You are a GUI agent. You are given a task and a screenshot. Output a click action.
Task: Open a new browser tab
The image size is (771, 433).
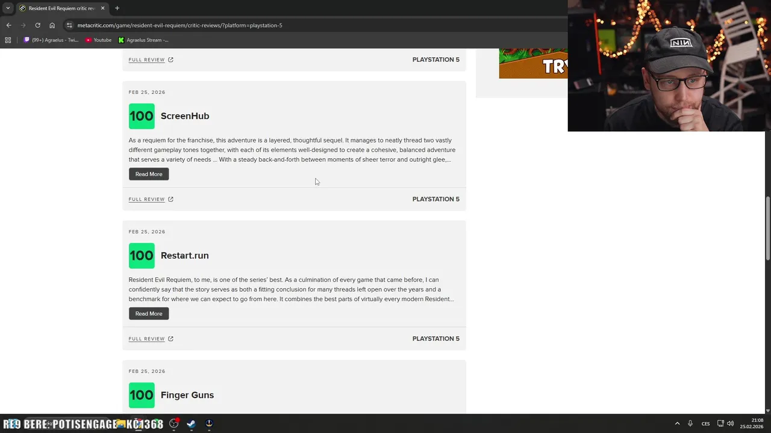(117, 8)
